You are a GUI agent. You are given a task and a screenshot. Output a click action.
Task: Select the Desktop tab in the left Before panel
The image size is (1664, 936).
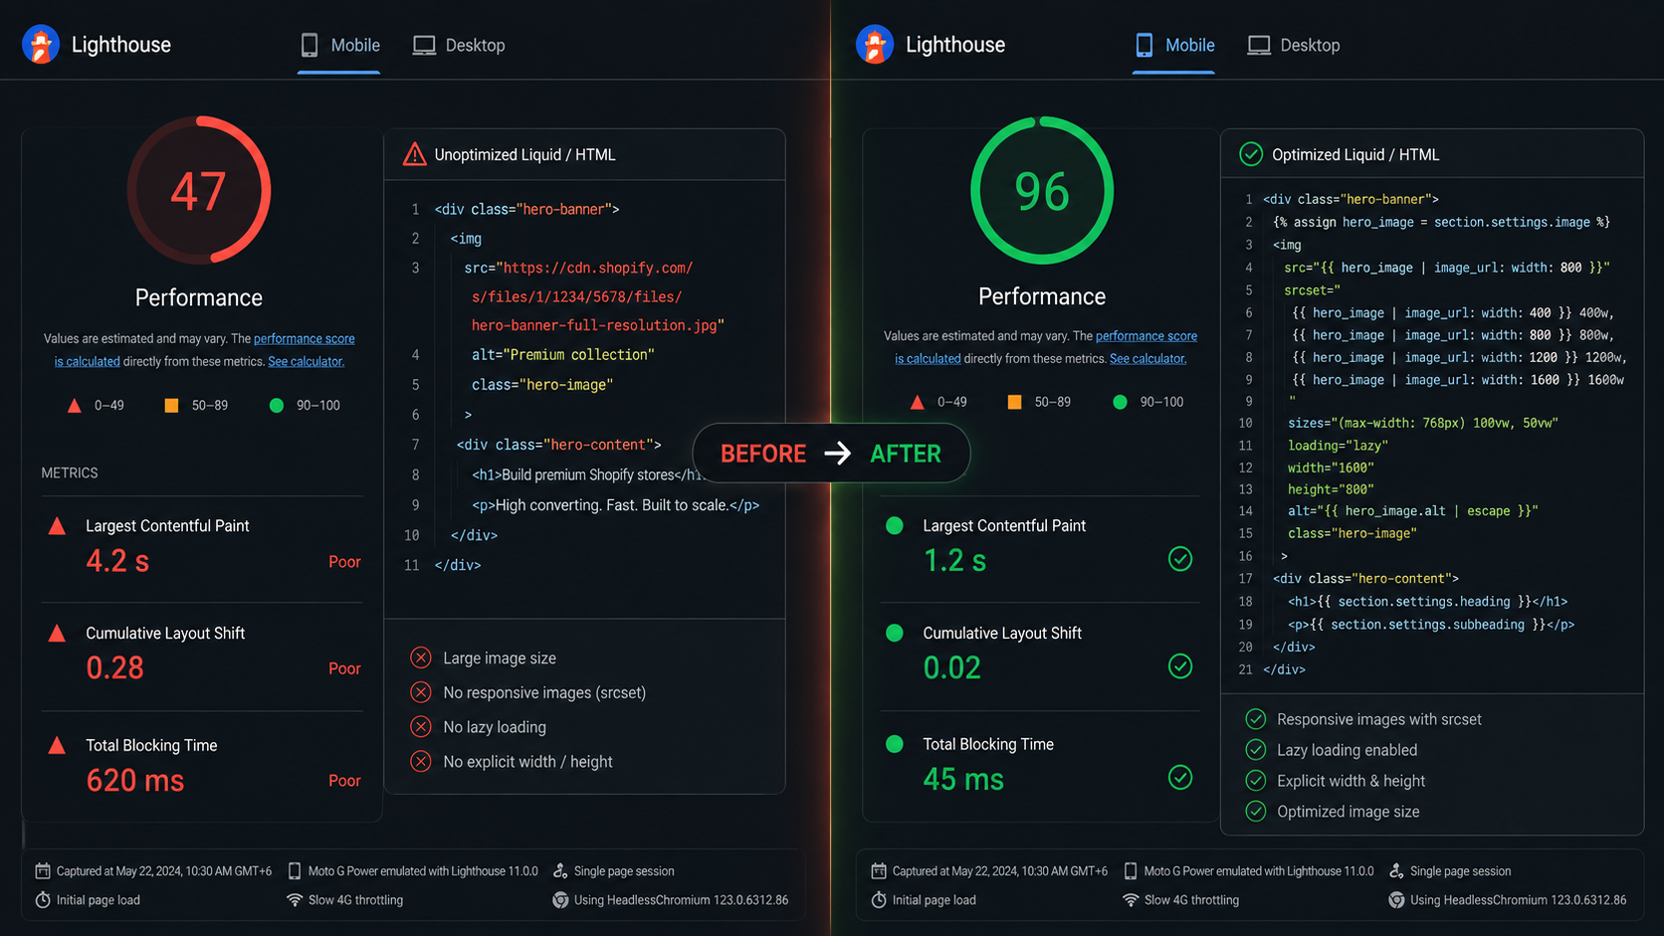[459, 46]
